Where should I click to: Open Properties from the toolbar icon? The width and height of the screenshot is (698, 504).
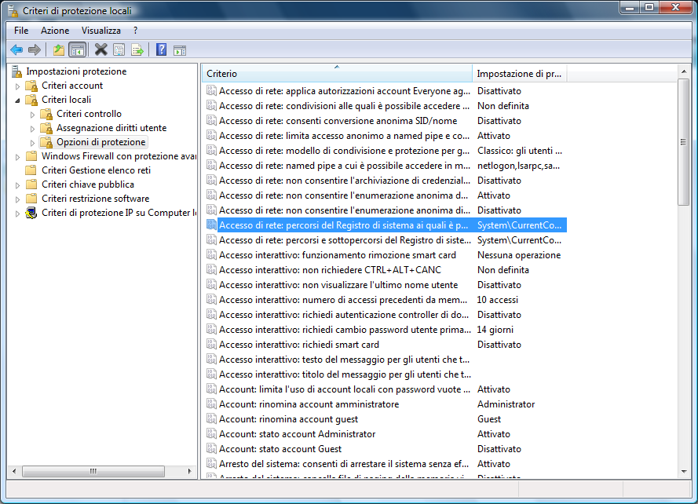pos(119,49)
